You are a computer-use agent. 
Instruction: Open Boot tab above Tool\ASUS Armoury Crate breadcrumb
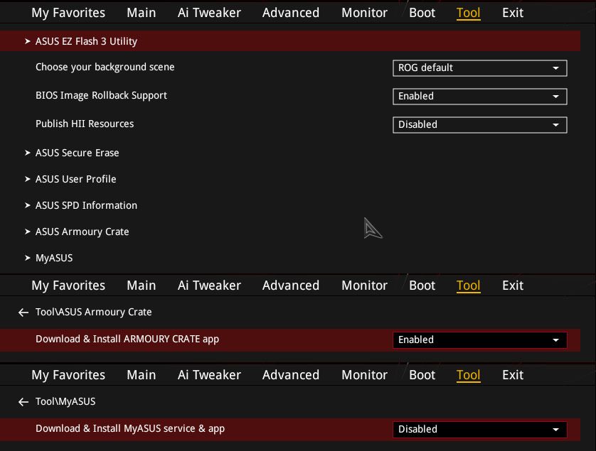422,286
